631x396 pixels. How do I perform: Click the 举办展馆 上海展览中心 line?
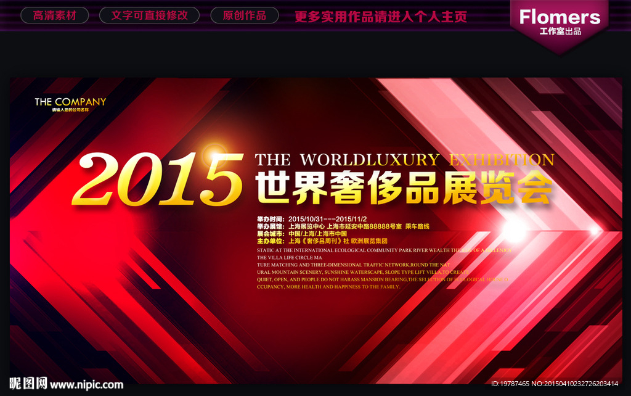(343, 226)
